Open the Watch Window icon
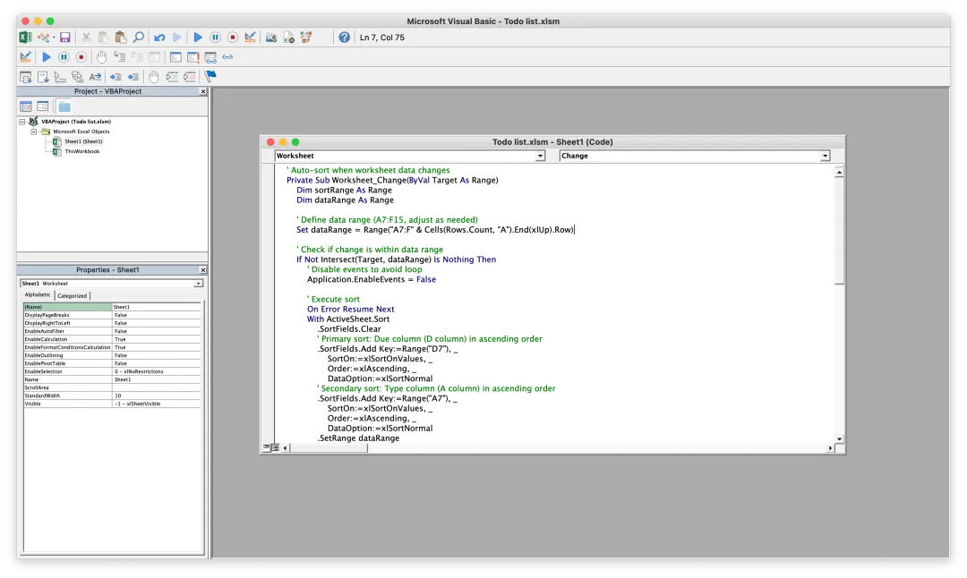The image size is (967, 578). click(210, 57)
